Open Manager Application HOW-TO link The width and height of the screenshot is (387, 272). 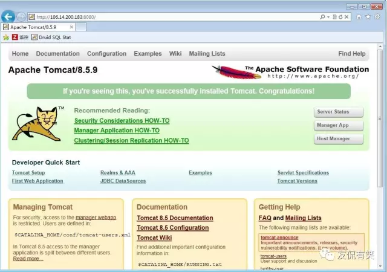(117, 131)
